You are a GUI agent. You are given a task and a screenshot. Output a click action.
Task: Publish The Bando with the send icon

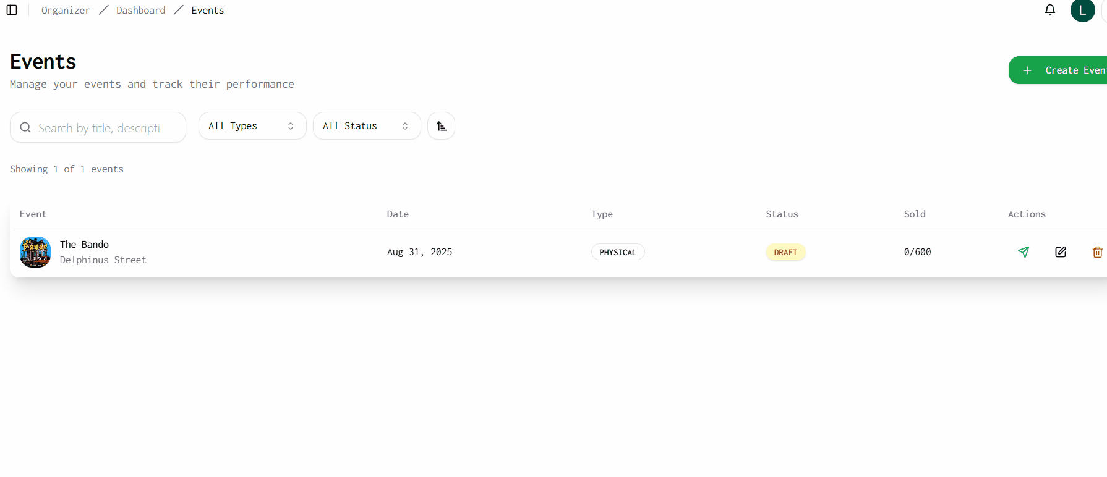click(1024, 251)
